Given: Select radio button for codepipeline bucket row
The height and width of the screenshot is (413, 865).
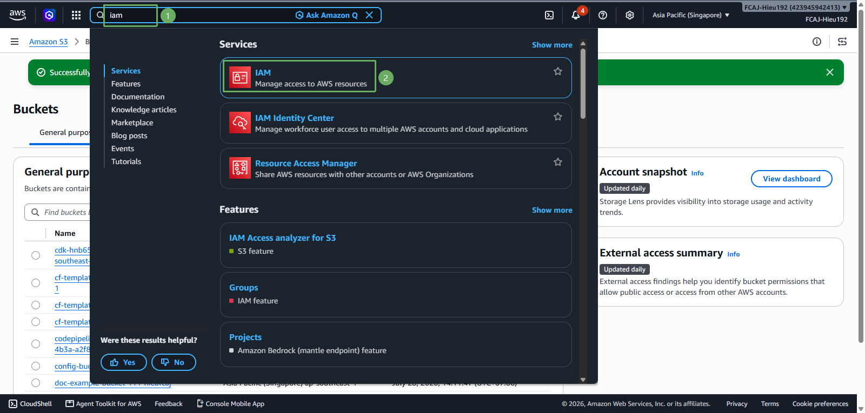Looking at the screenshot, I should pos(36,344).
